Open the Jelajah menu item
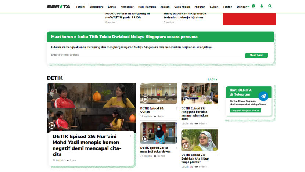Screen dimensions: 305x172 coord(165,7)
